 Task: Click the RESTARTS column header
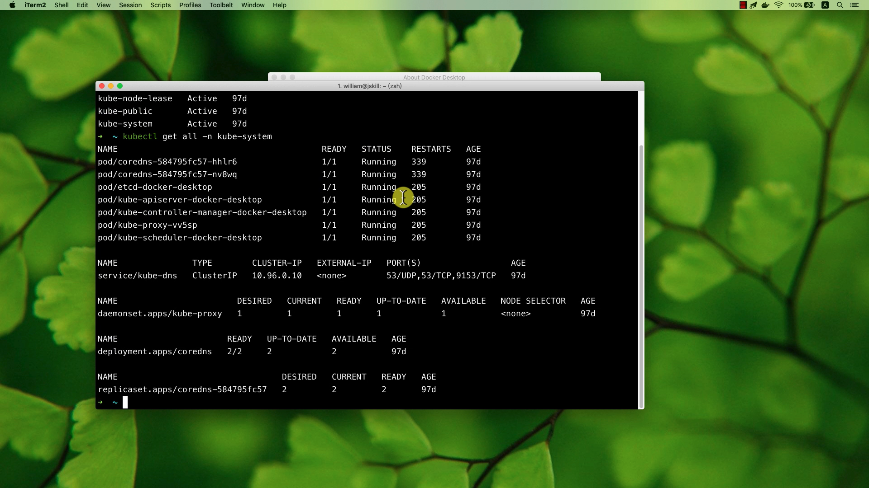point(431,149)
